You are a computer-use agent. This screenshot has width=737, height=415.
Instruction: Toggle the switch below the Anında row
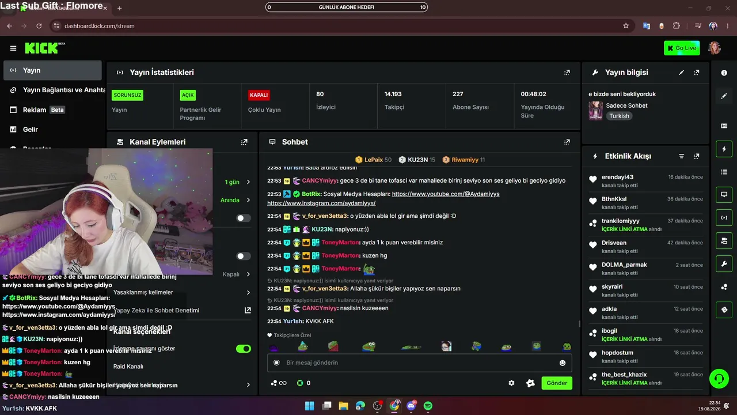pyautogui.click(x=244, y=218)
